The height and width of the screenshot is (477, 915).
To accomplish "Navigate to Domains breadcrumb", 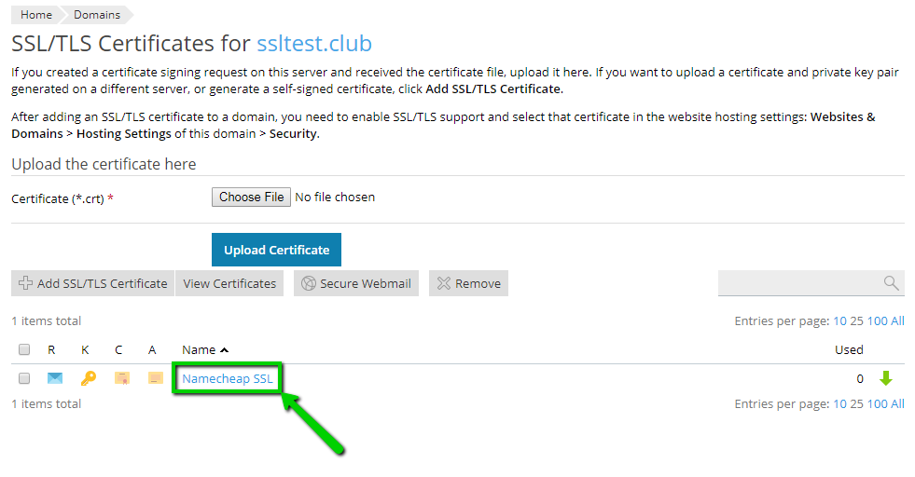I will 97,15.
